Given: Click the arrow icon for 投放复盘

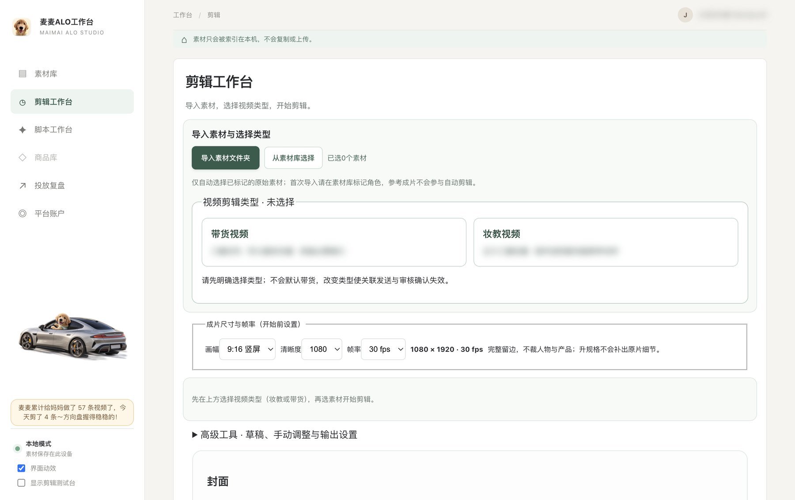Looking at the screenshot, I should click(x=23, y=186).
